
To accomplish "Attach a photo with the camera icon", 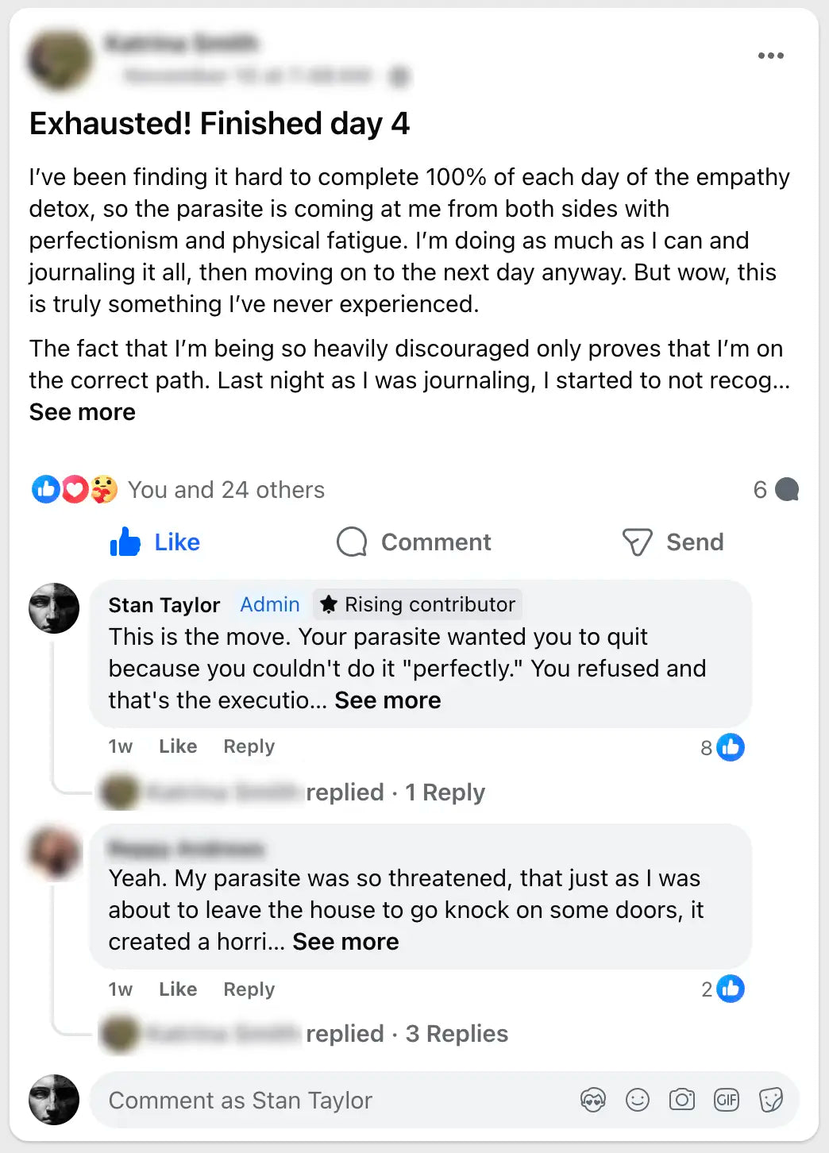I will coord(682,1100).
